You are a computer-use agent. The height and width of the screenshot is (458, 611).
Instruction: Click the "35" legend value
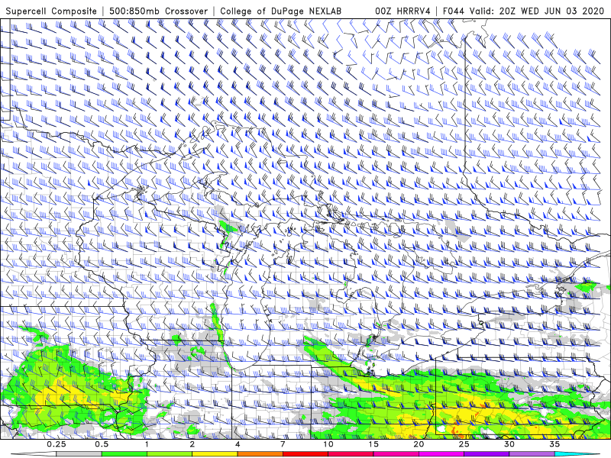(555, 444)
